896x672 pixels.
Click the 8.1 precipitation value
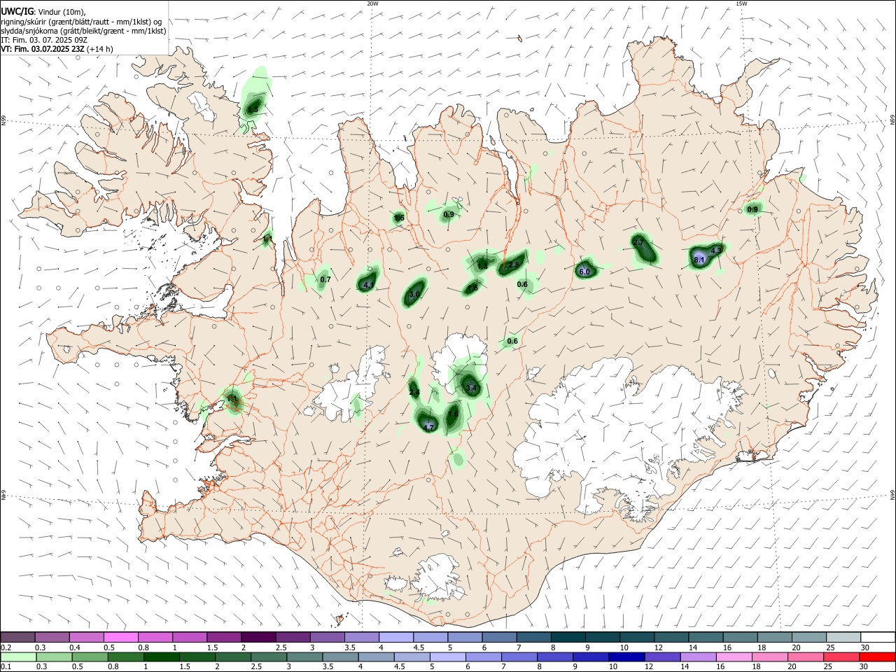(699, 260)
